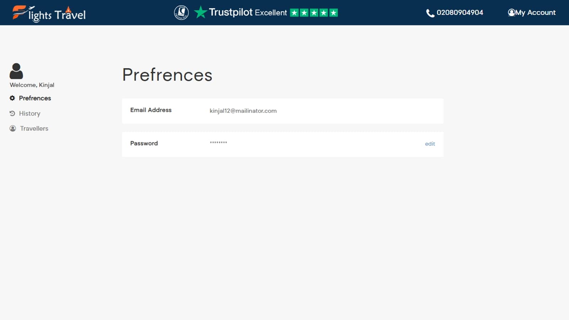Open Travellers section in the sidebar
The image size is (569, 320).
pyautogui.click(x=34, y=128)
